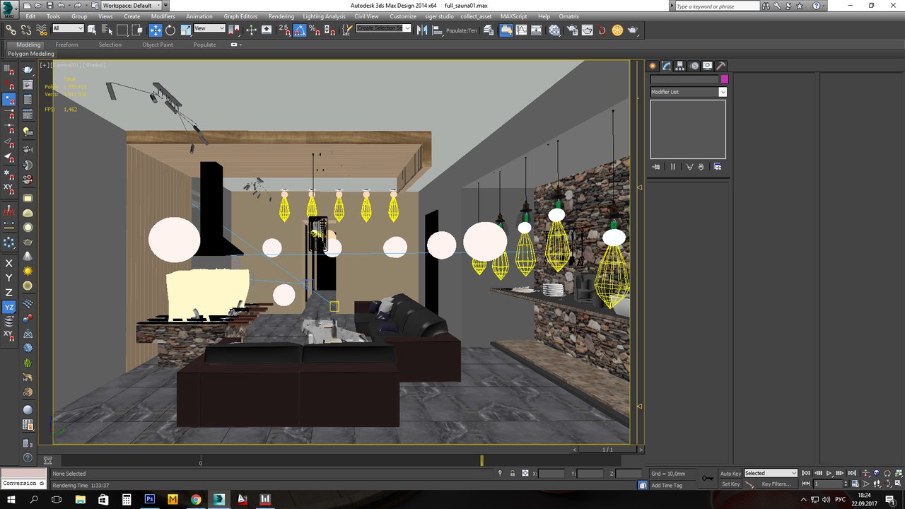Click the Set Keys key icon
The image size is (905, 509).
[707, 479]
